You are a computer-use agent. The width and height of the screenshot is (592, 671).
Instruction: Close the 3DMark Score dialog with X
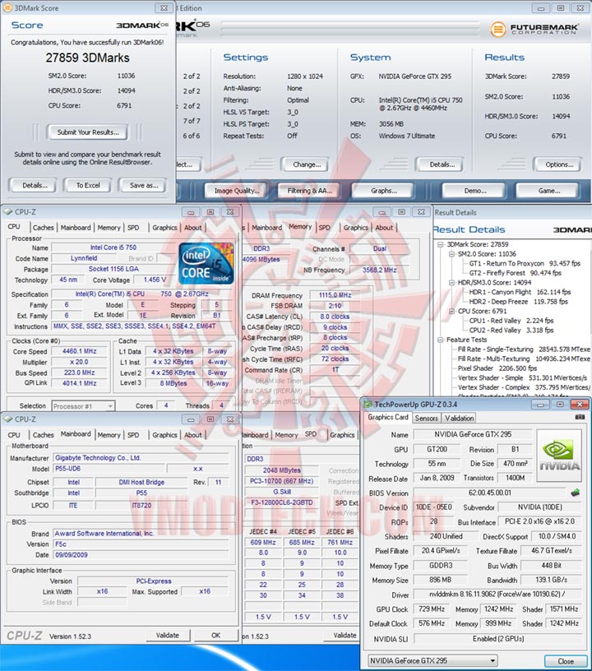(x=164, y=8)
